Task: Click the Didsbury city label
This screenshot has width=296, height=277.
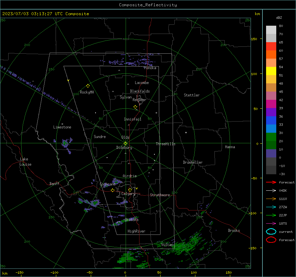Action: point(124,148)
